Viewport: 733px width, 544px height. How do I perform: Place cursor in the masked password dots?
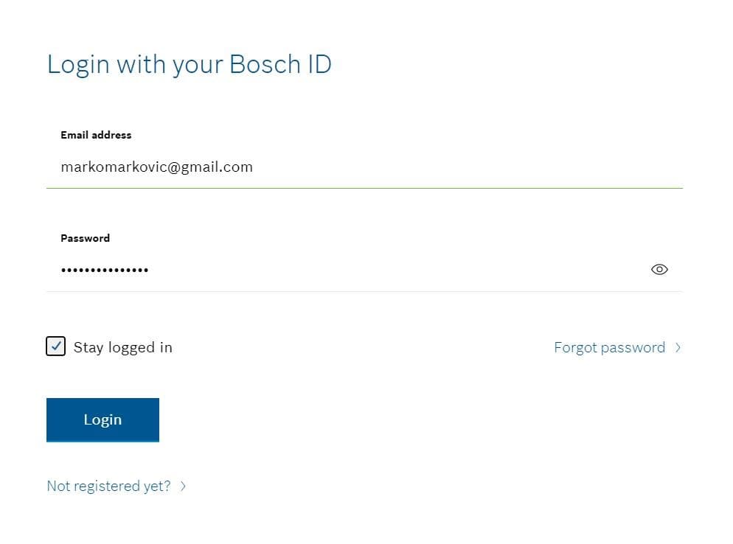click(x=105, y=270)
